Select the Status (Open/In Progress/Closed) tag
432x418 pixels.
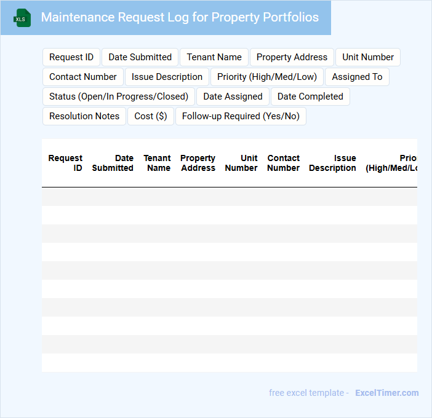(x=119, y=97)
